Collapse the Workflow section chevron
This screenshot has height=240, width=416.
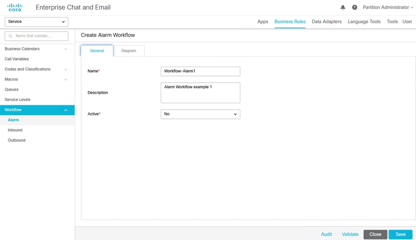pyautogui.click(x=65, y=110)
